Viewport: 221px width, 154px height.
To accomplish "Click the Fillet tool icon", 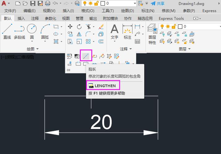I will [88, 34].
